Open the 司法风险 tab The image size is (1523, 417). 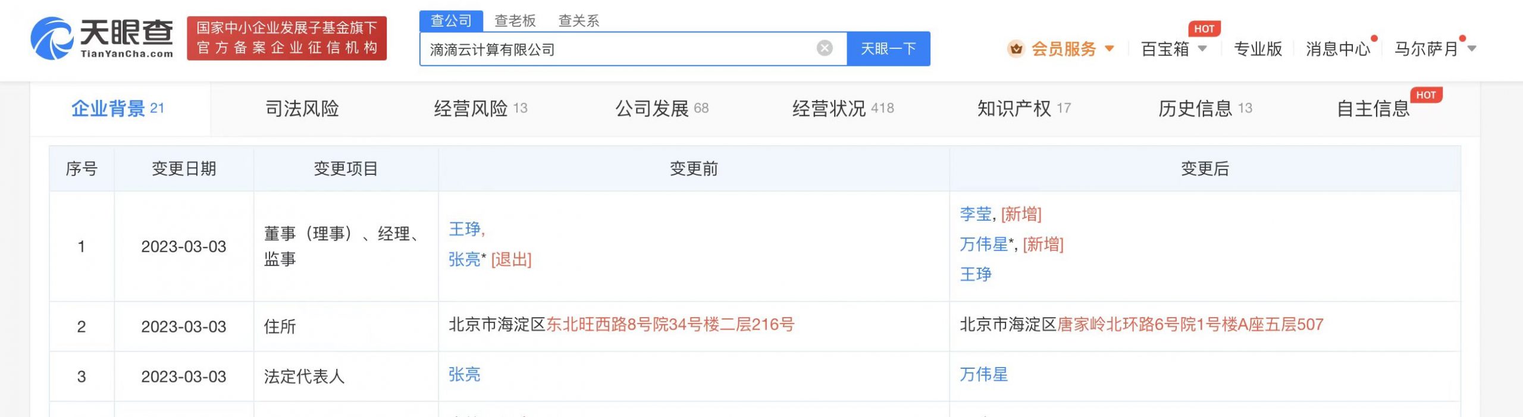pyautogui.click(x=302, y=108)
